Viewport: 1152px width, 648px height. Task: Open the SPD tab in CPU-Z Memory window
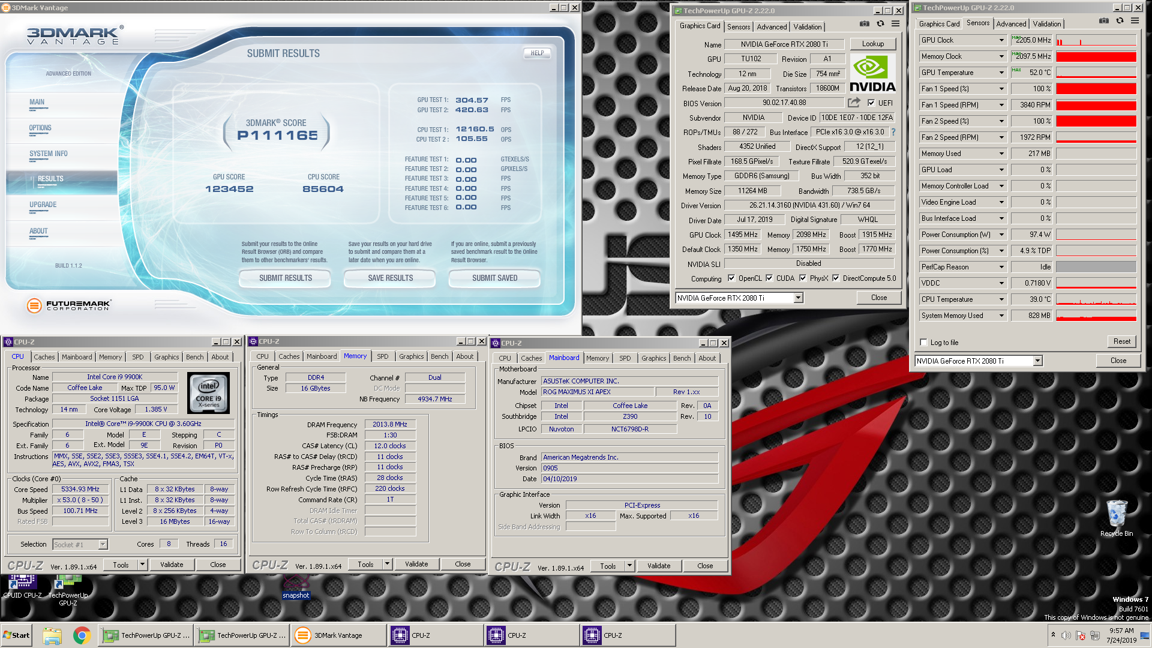[382, 356]
